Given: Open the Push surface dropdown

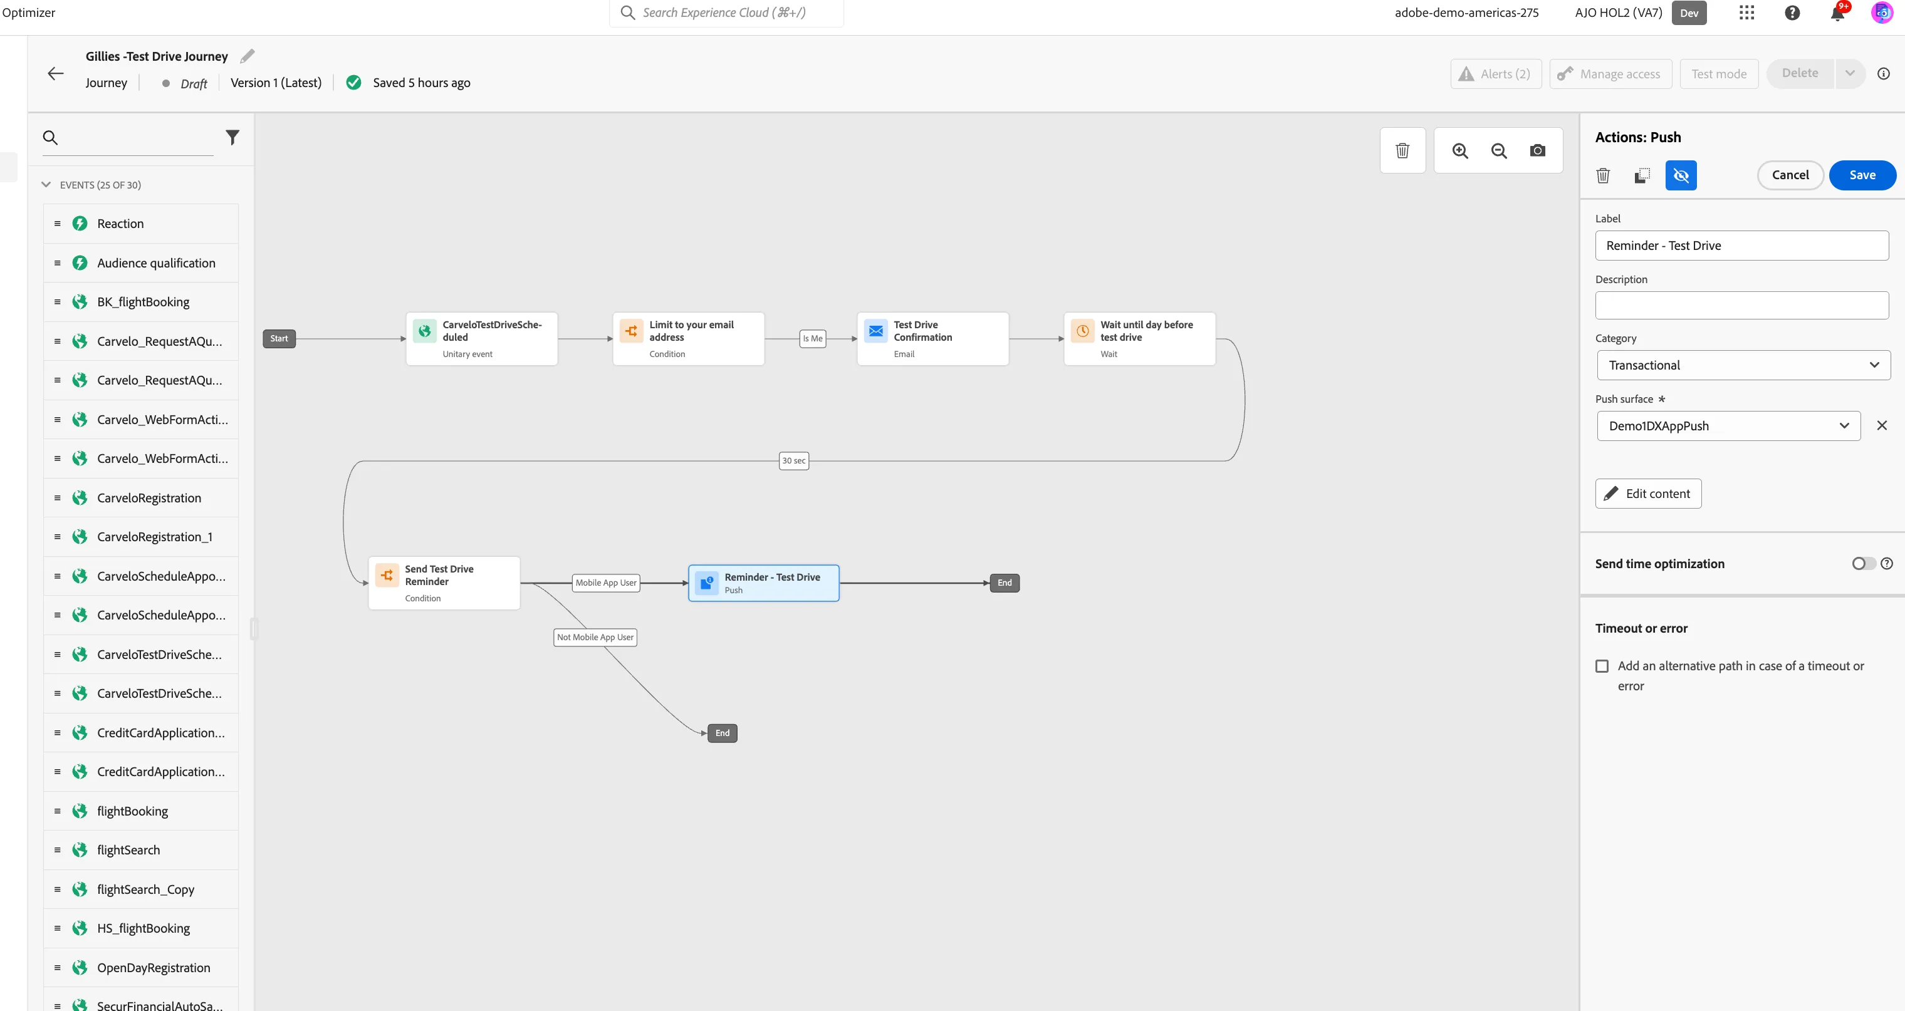Looking at the screenshot, I should 1728,426.
